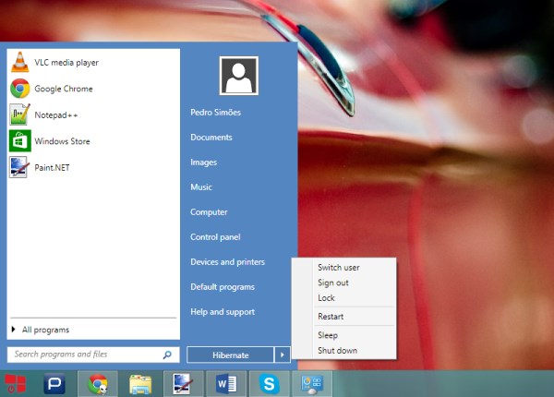This screenshot has height=397, width=554.
Task: Click the red Start button on the taskbar
Action: click(x=15, y=382)
